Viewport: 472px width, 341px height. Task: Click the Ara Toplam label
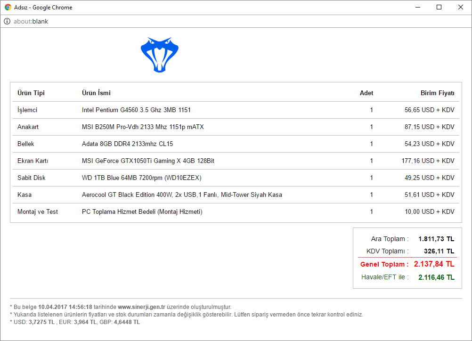pos(390,239)
